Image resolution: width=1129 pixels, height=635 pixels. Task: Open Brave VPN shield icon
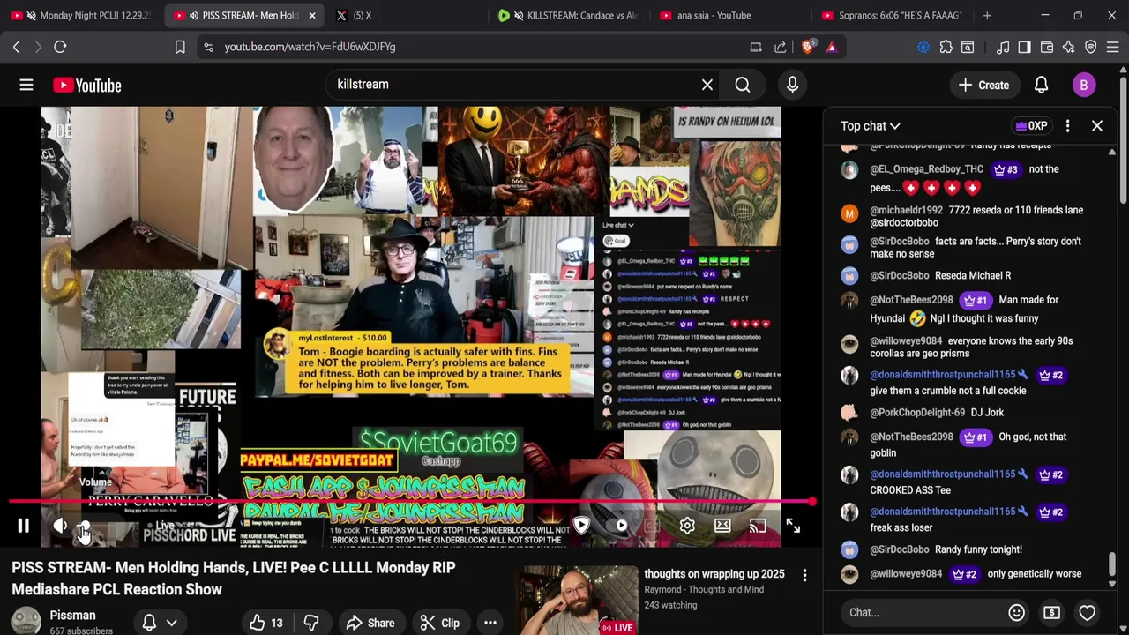point(1090,47)
